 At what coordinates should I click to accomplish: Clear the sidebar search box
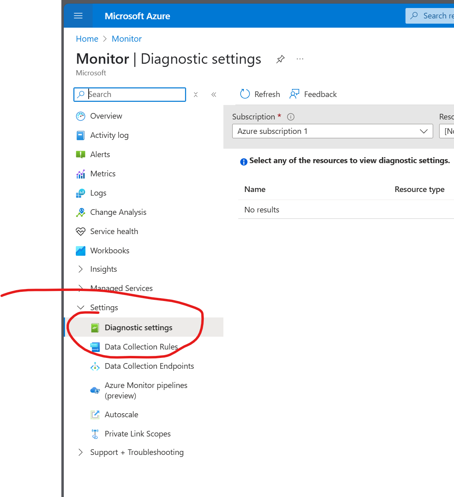click(x=196, y=95)
